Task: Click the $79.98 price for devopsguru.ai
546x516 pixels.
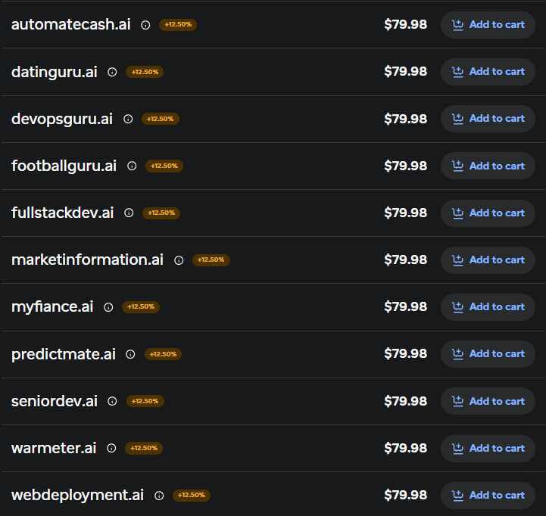Action: (x=406, y=119)
